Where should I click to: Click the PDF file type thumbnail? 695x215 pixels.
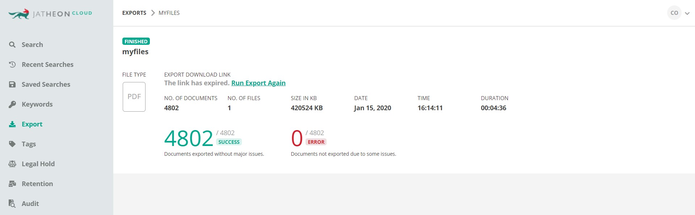point(134,96)
